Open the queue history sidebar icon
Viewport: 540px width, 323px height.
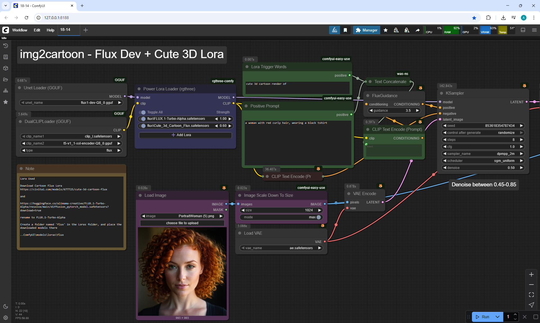point(6,46)
